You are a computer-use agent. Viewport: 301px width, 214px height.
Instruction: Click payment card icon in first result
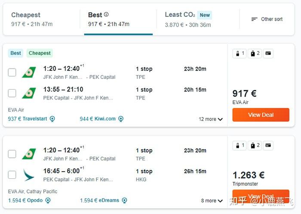[268, 54]
